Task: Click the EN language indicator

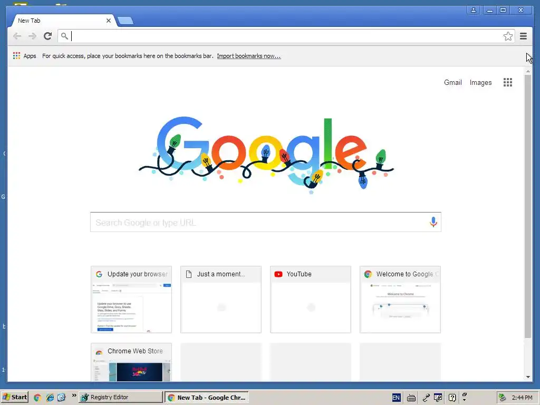Action: pyautogui.click(x=396, y=398)
